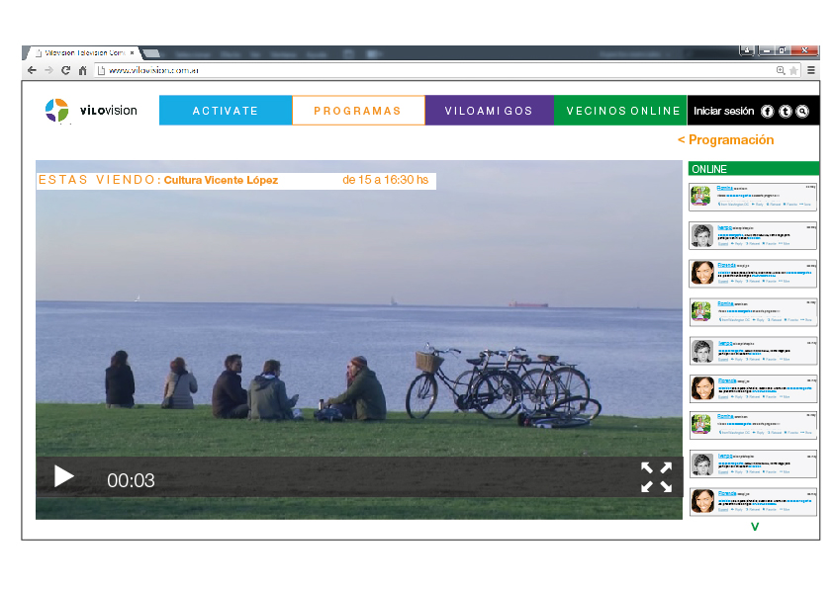Click the browser back arrow

click(32, 70)
